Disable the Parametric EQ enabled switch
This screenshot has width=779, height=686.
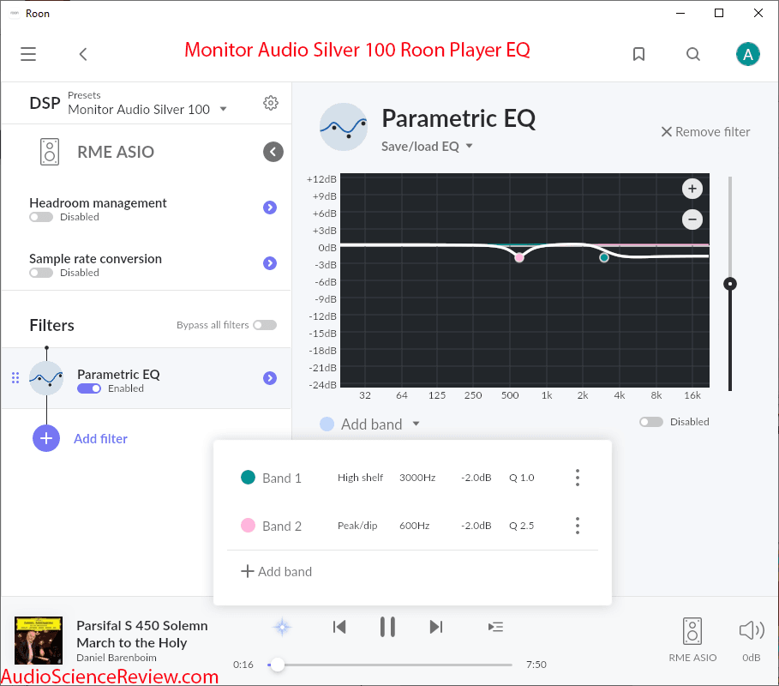click(x=89, y=388)
